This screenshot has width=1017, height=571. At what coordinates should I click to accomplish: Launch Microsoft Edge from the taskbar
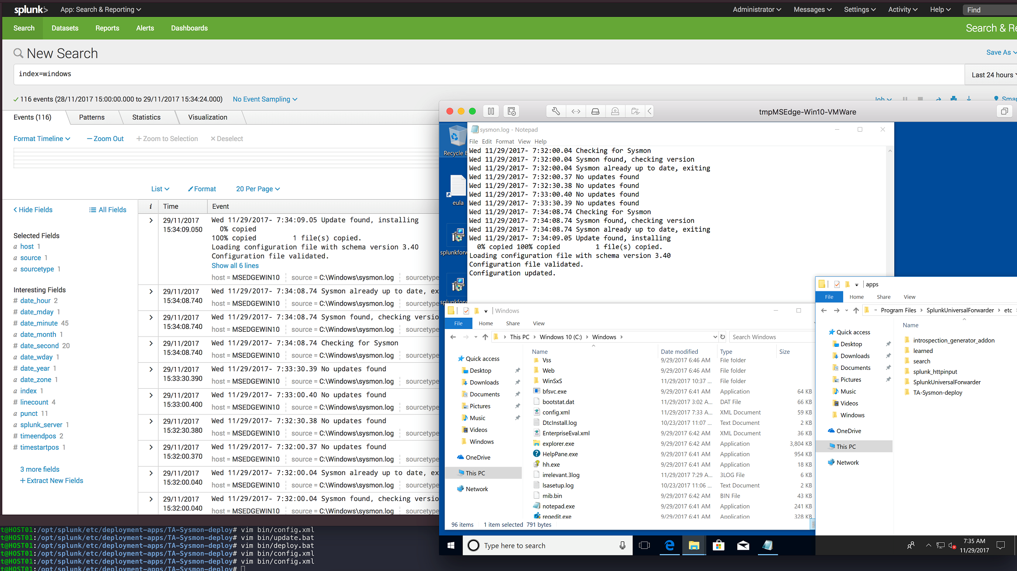[x=670, y=545]
